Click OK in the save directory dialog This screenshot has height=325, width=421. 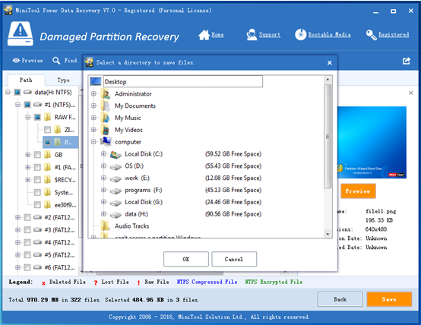[186, 259]
